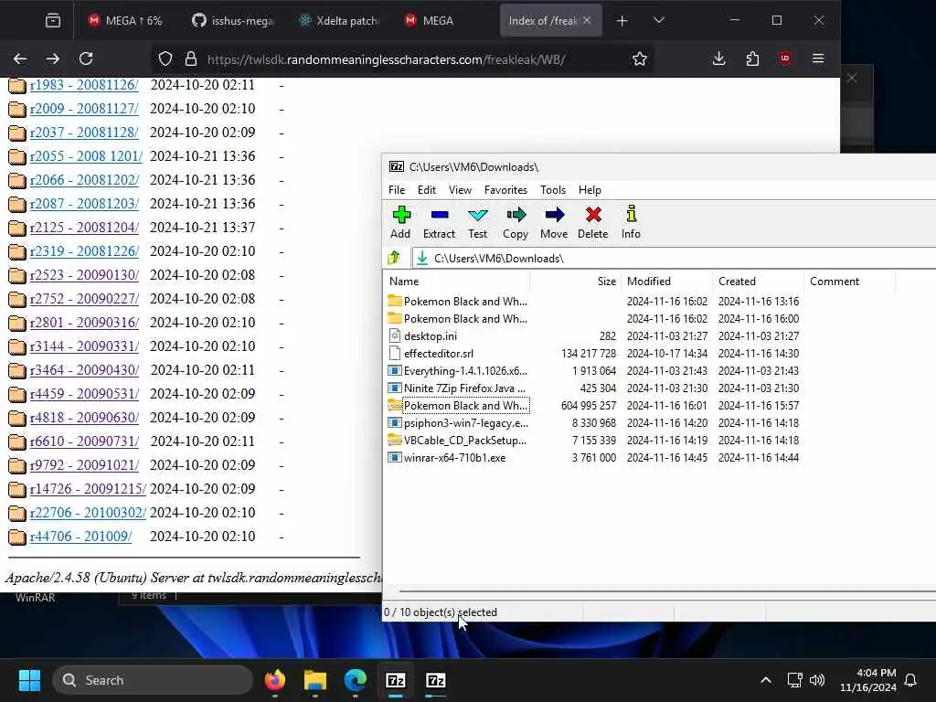Click the Extract toolbar button in 7-Zip
This screenshot has width=936, height=702.
point(439,222)
